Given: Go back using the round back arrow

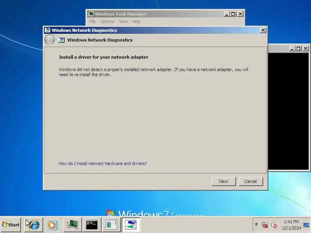Looking at the screenshot, I should pos(49,40).
